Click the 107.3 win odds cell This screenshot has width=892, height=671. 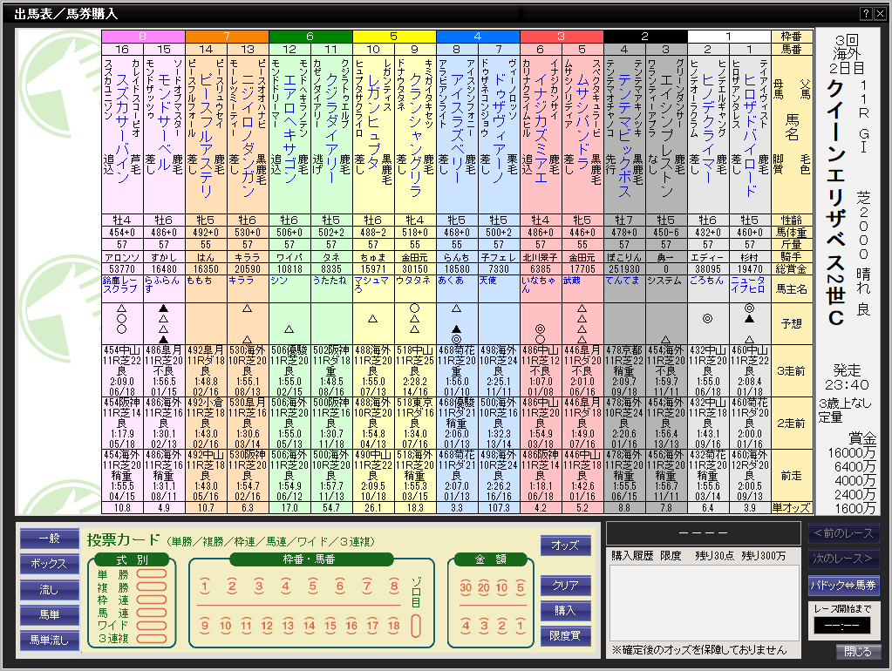click(499, 508)
